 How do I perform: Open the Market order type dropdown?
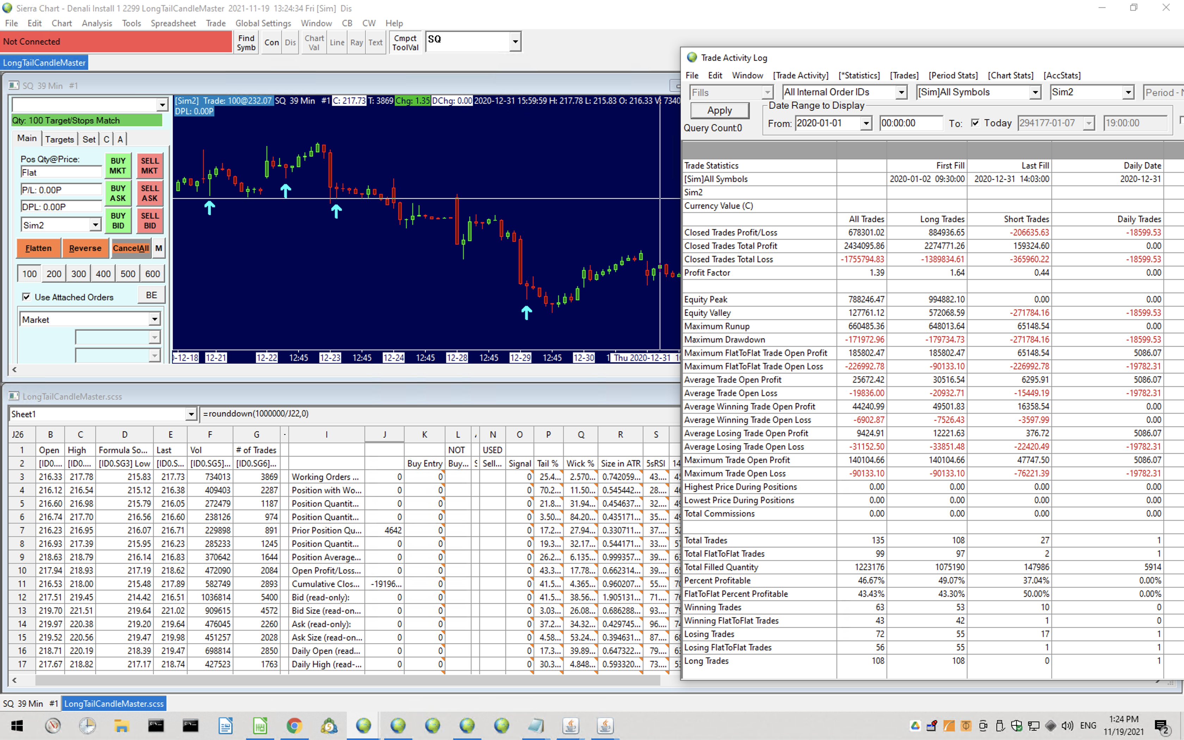(x=154, y=320)
